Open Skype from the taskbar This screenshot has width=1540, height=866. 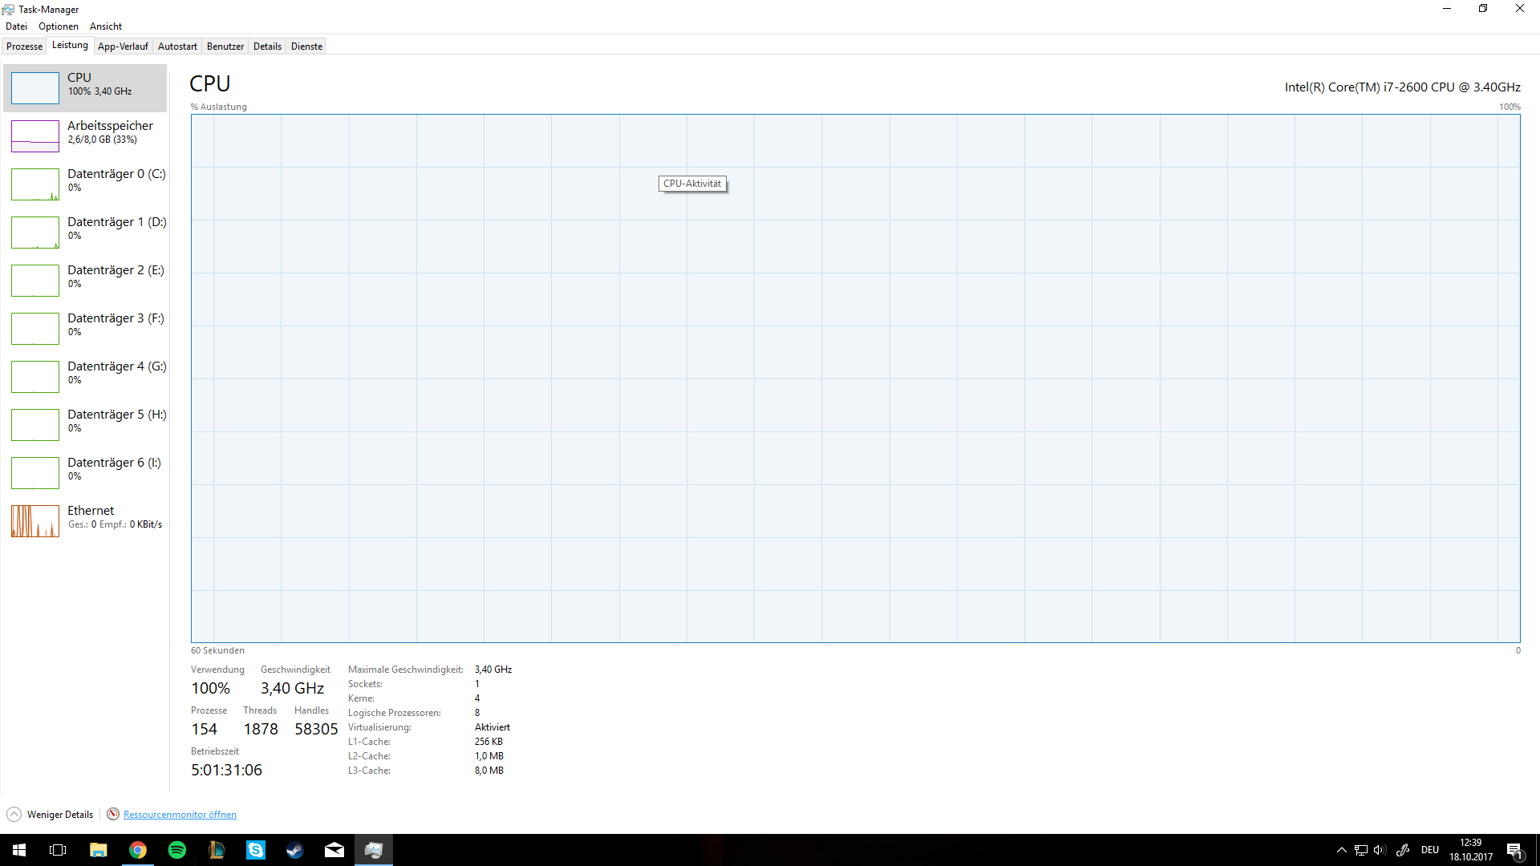(x=256, y=850)
